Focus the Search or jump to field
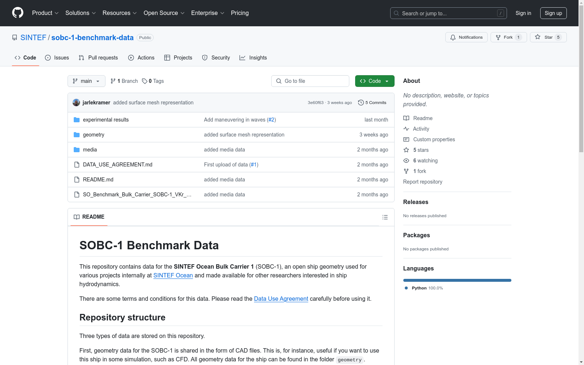584x365 pixels. coord(449,13)
